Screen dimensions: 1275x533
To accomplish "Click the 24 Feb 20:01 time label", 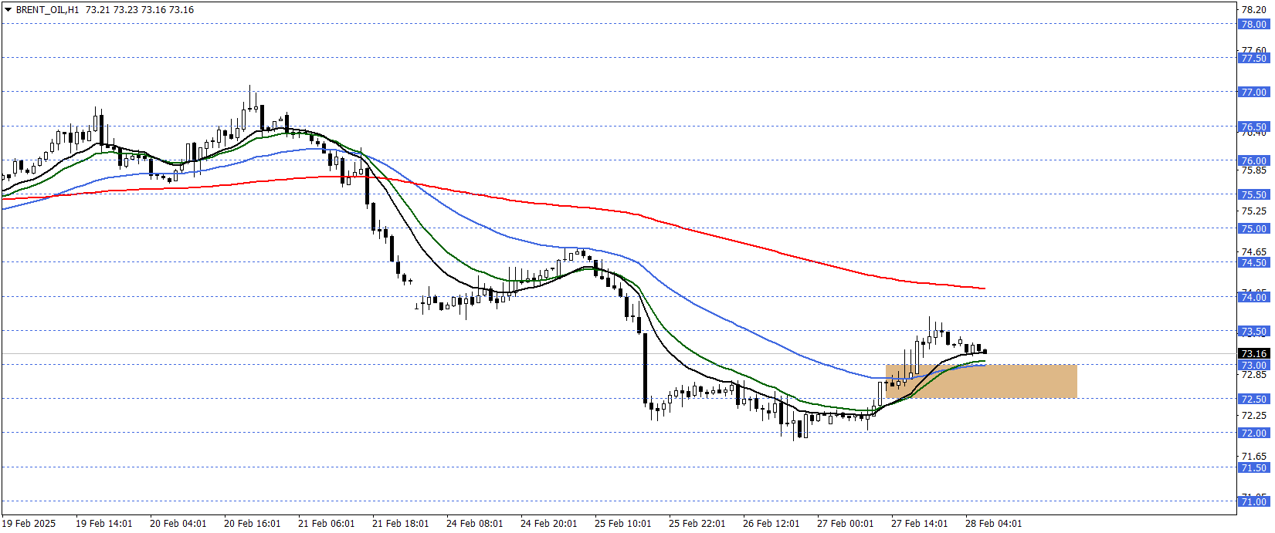I will click(549, 523).
